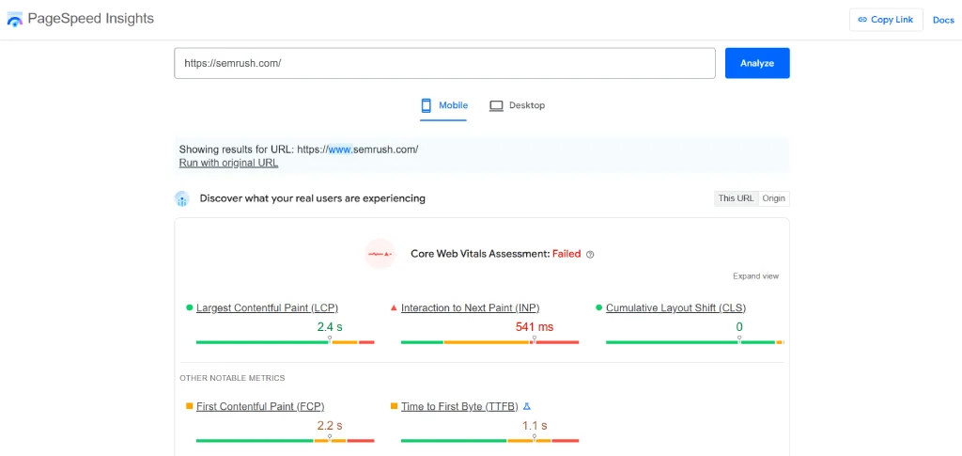Click the green CLS status dot
The width and height of the screenshot is (962, 456).
click(598, 307)
